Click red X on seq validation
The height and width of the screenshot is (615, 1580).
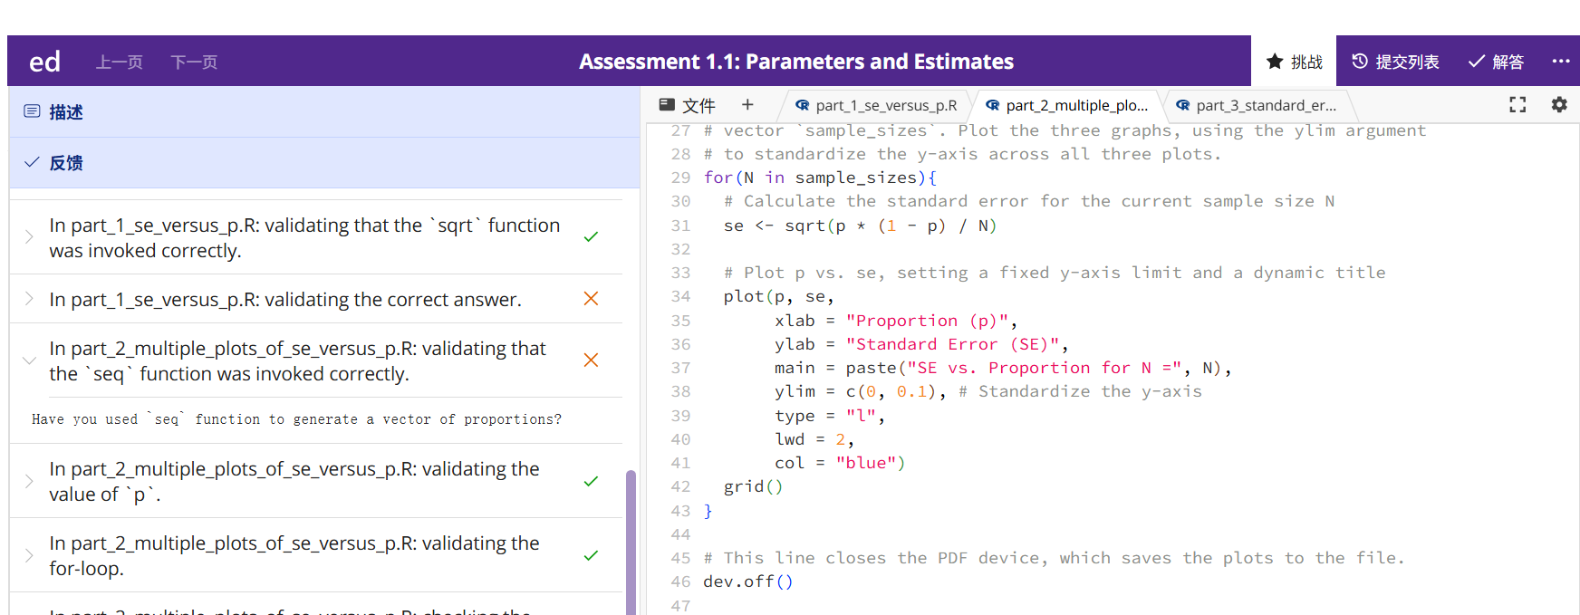tap(591, 360)
